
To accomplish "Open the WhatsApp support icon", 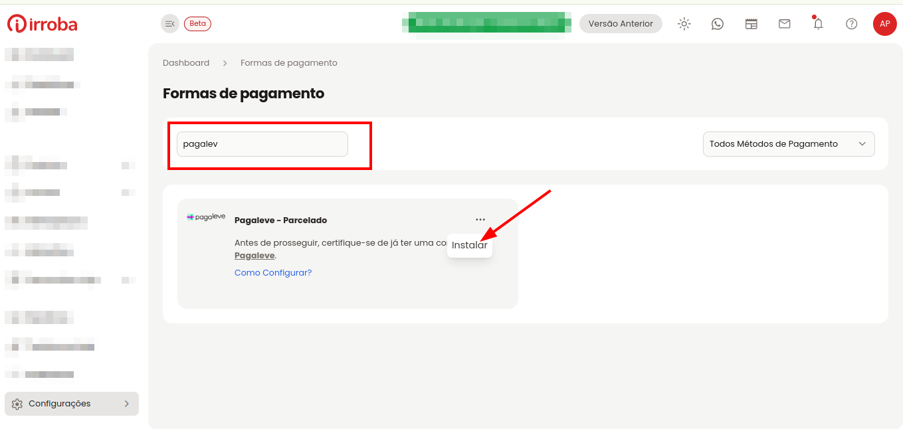I will click(718, 24).
